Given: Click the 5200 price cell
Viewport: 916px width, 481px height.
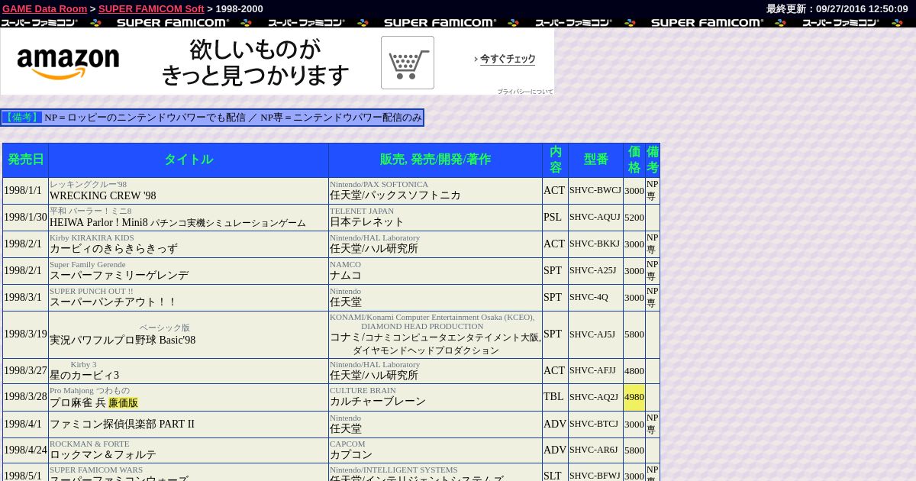Looking at the screenshot, I should tap(634, 218).
